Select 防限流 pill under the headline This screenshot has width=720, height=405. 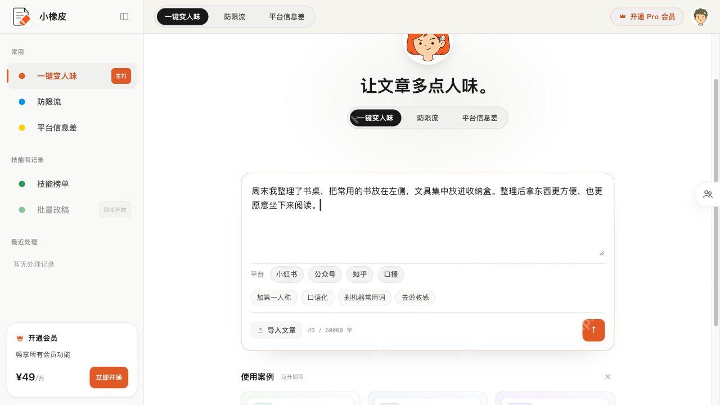pyautogui.click(x=427, y=118)
